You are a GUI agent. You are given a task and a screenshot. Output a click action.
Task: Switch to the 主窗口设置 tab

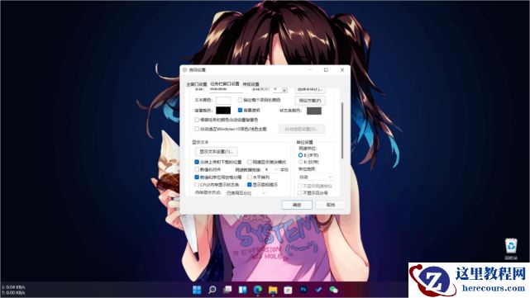tap(197, 84)
